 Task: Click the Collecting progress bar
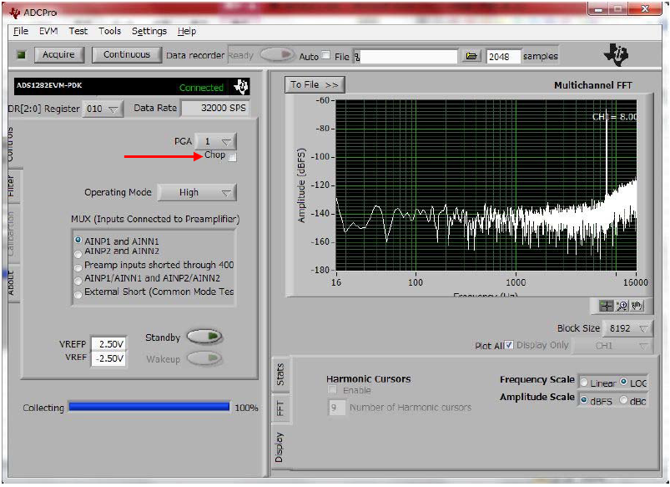pyautogui.click(x=149, y=407)
